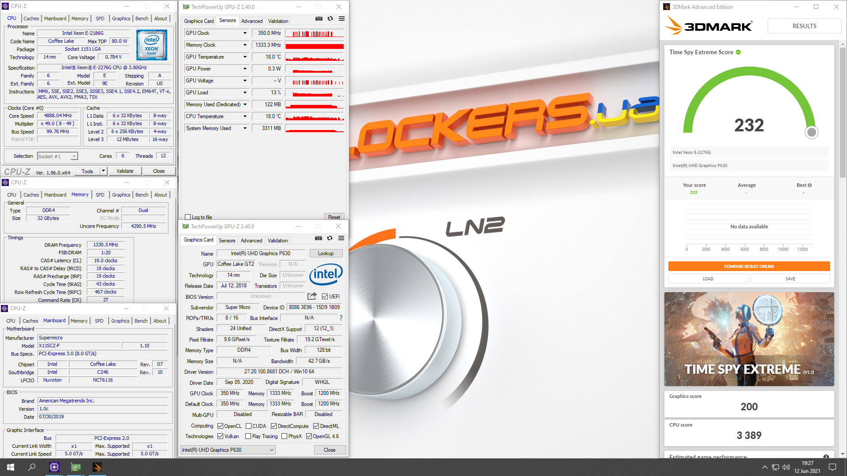Open GPU Clock sensor dropdown

(x=245, y=33)
